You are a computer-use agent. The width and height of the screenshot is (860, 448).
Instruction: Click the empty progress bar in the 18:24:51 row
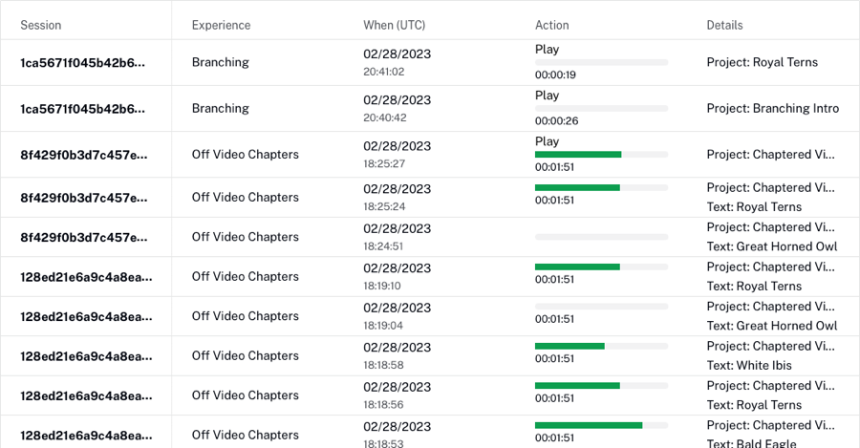click(x=601, y=237)
